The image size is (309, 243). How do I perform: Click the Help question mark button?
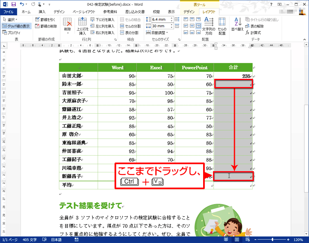(271, 4)
